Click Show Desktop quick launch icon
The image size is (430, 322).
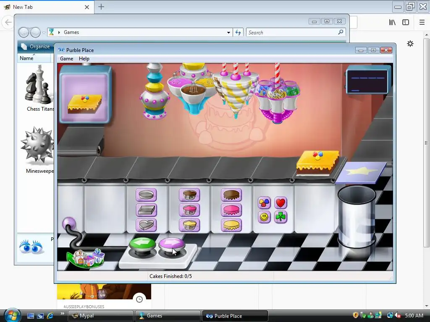click(30, 316)
